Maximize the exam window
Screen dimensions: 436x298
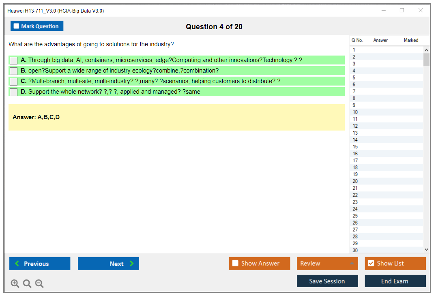click(402, 11)
